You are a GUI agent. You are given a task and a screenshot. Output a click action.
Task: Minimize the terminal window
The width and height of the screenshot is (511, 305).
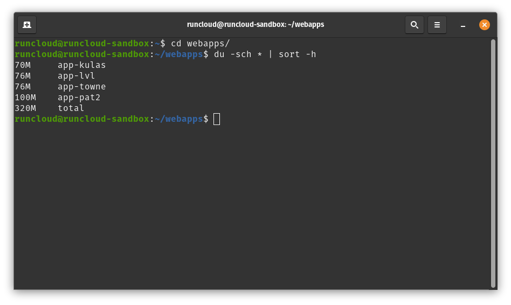click(x=463, y=25)
